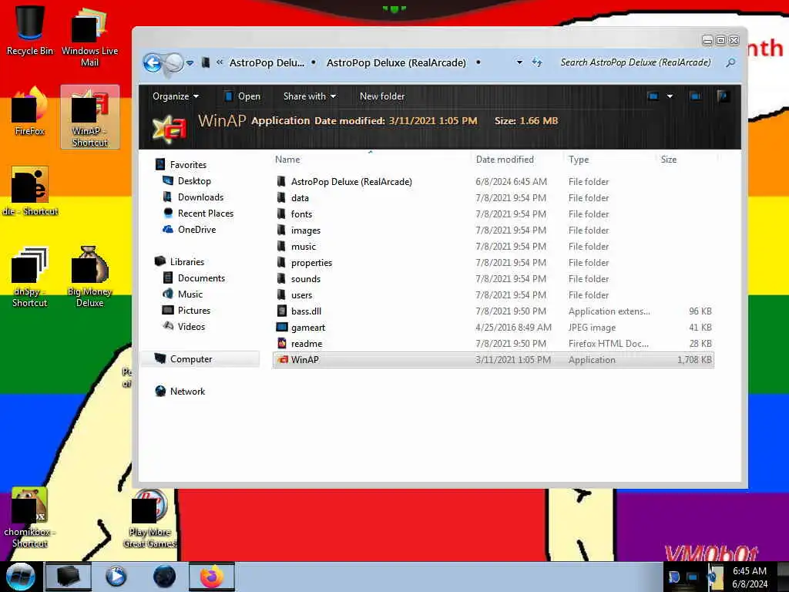Select the readme HTML document icon
This screenshot has width=789, height=592.
(282, 343)
